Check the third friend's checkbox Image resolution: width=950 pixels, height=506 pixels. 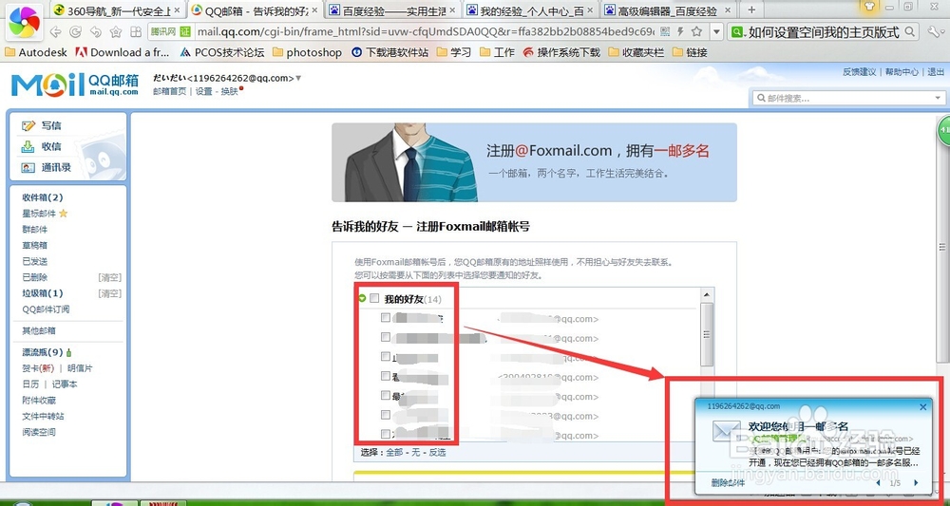coord(386,357)
